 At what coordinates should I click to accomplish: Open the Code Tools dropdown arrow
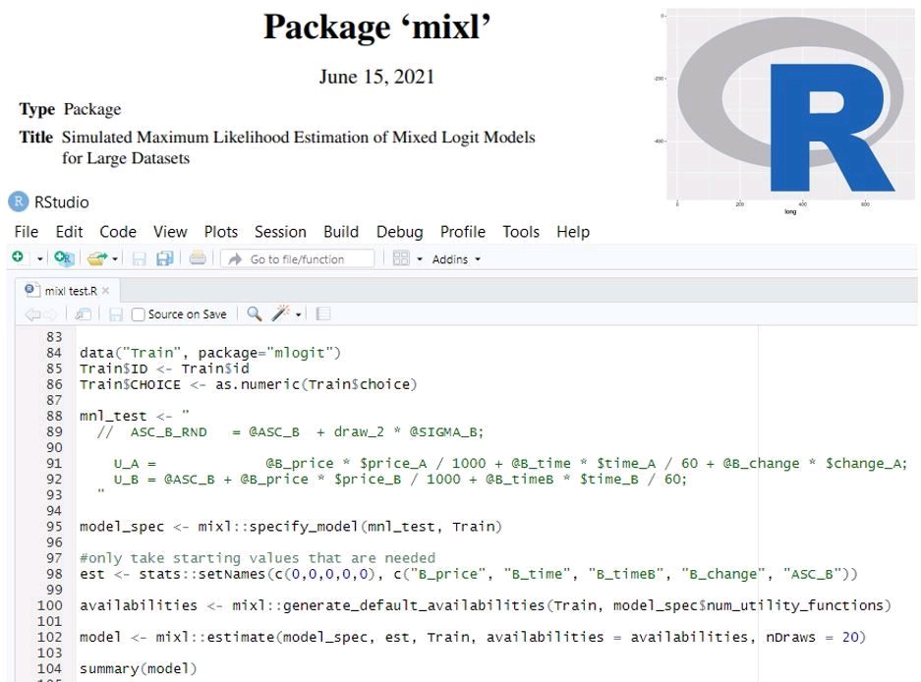(x=299, y=314)
